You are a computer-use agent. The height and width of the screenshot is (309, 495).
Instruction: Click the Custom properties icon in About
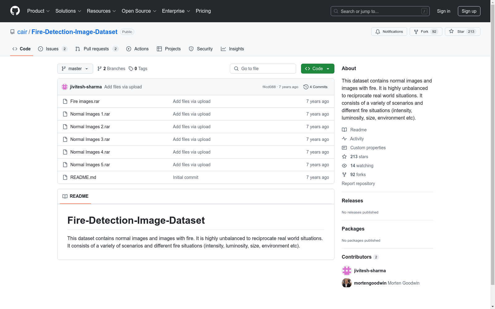coord(344,148)
